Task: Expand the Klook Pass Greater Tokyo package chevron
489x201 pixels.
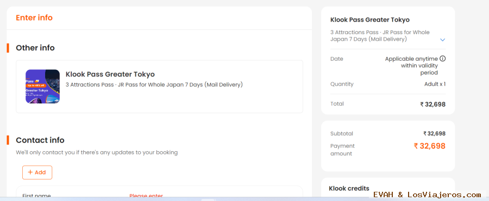Action: coord(442,40)
